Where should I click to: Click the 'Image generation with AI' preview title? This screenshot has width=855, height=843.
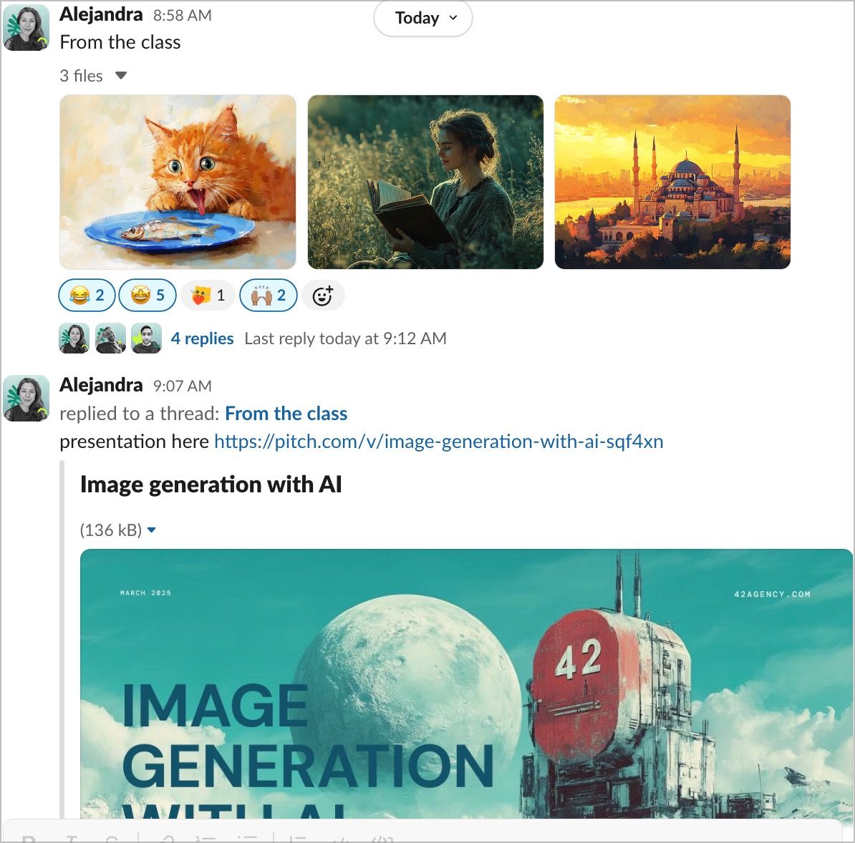click(x=211, y=484)
